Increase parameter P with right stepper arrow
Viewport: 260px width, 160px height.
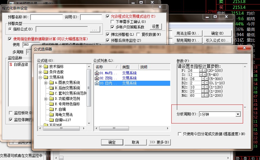point(205,70)
